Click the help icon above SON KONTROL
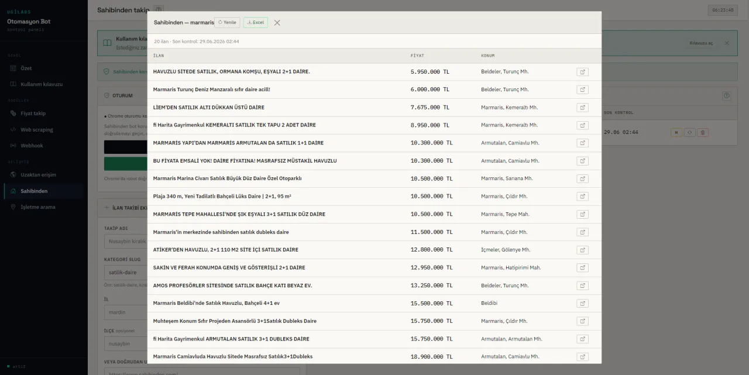The height and width of the screenshot is (375, 749). tap(726, 95)
